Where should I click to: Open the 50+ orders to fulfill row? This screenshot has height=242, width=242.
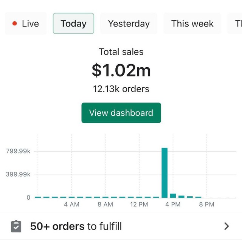click(121, 226)
